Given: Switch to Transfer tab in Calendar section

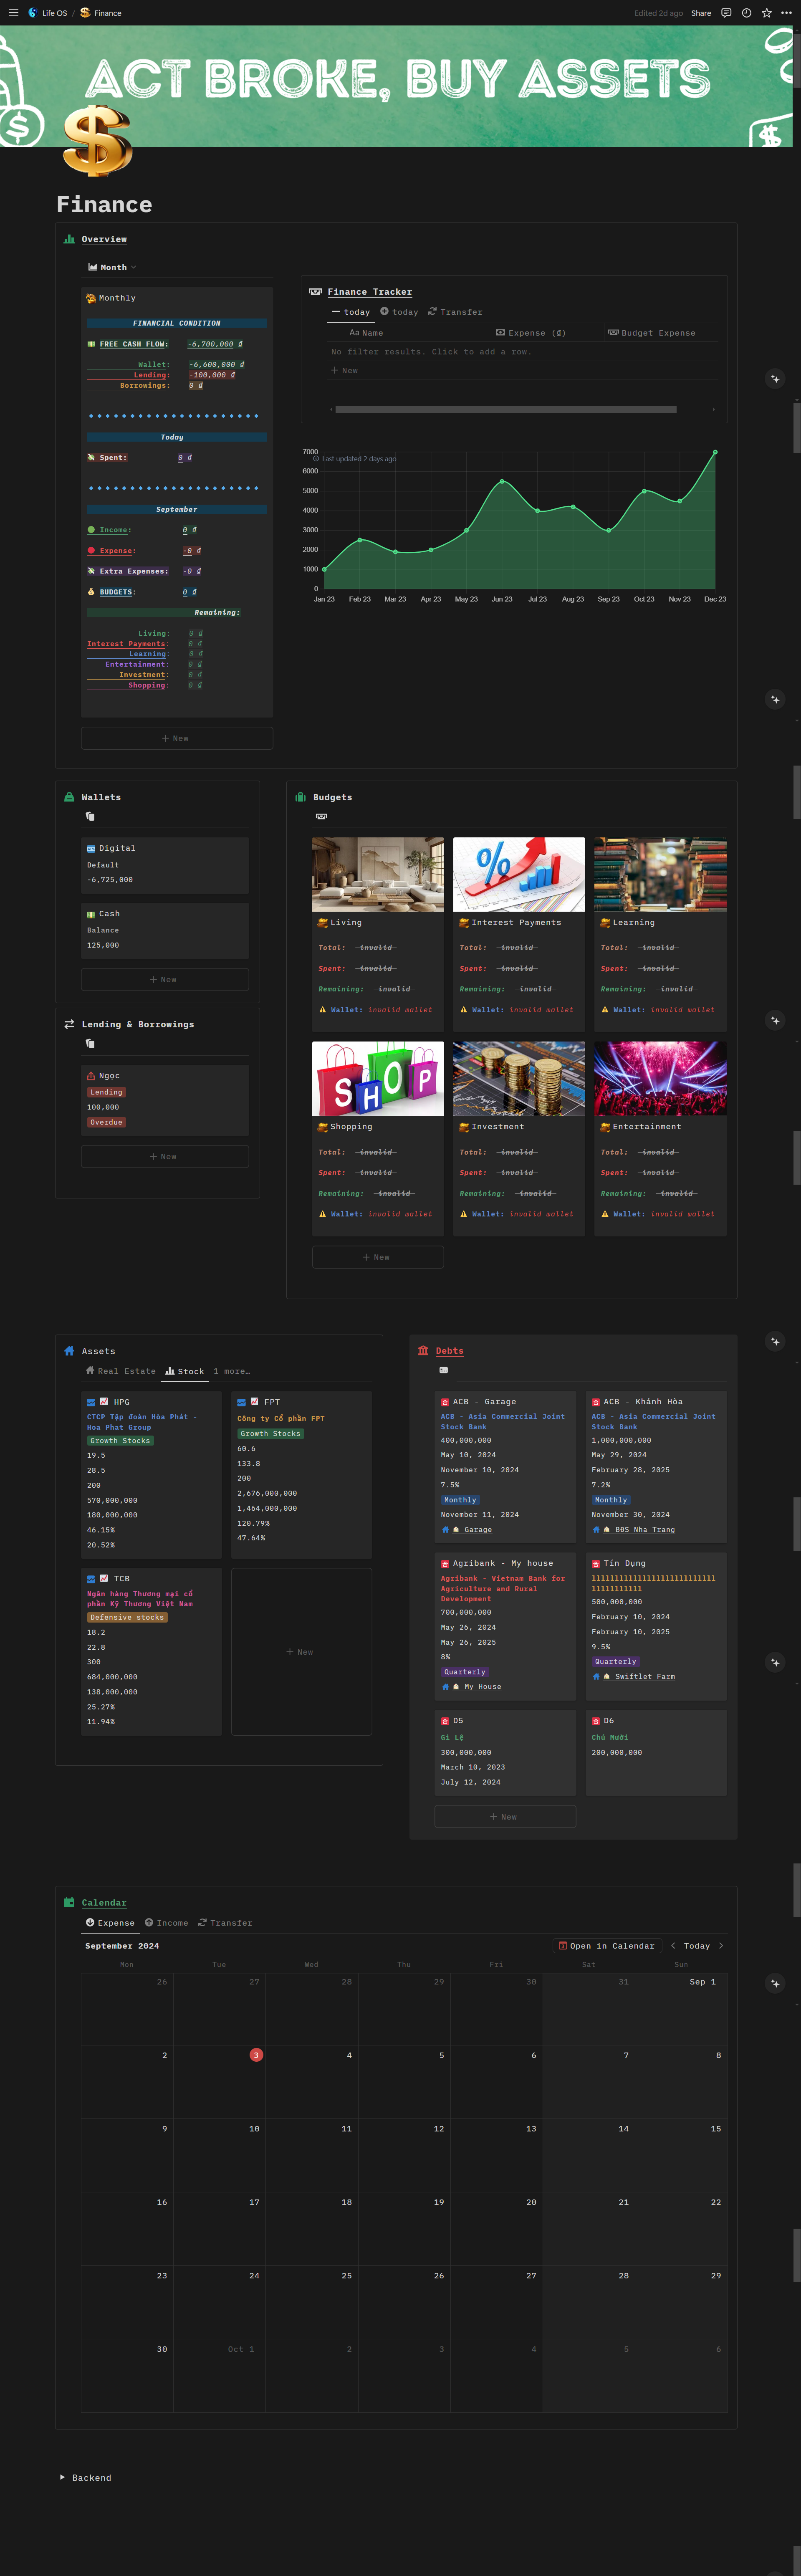Looking at the screenshot, I should (x=225, y=1923).
